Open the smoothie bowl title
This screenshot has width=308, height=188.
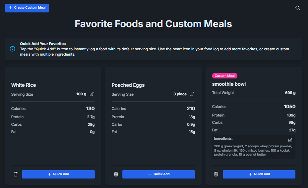coord(229,84)
